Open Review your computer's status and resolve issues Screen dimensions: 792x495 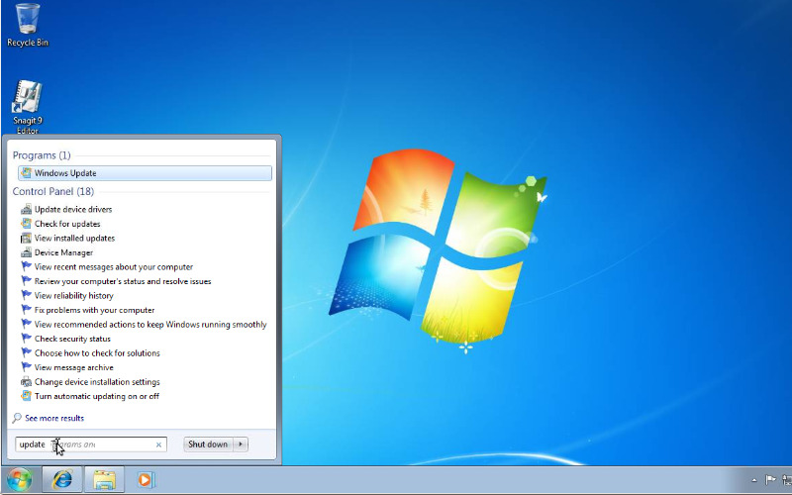point(123,281)
